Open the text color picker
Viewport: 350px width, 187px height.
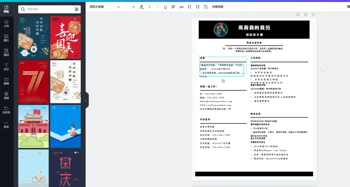141,7
